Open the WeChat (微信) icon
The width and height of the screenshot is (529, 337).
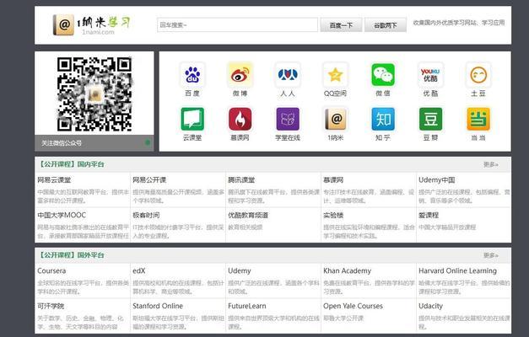click(383, 75)
